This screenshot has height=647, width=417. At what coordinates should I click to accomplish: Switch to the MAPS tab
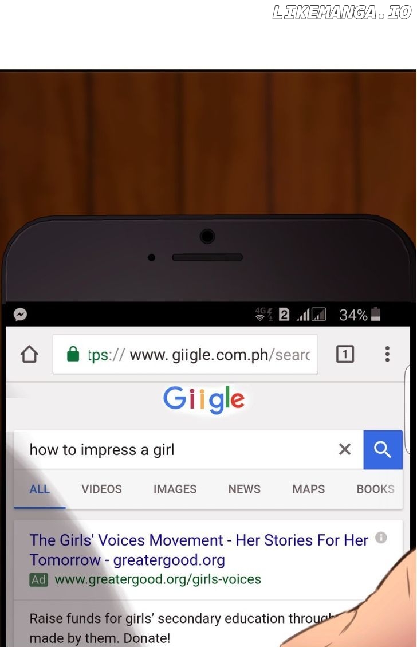pos(309,489)
